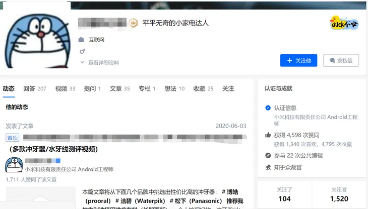Click the 发私信 message button
Screen dimensions: 368x209
click(341, 61)
